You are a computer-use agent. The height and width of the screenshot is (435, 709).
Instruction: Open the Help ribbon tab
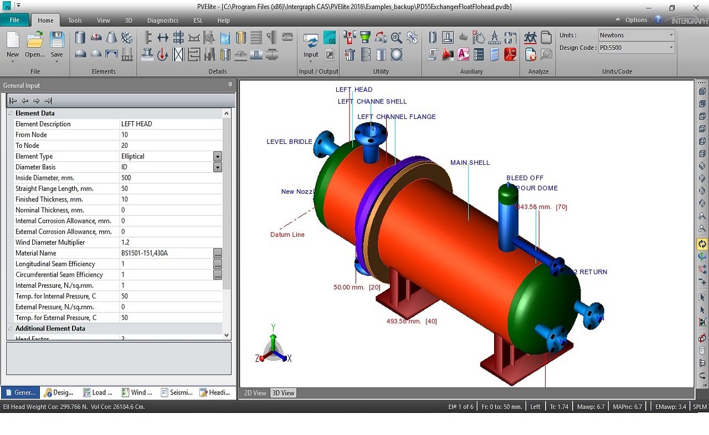tap(223, 20)
